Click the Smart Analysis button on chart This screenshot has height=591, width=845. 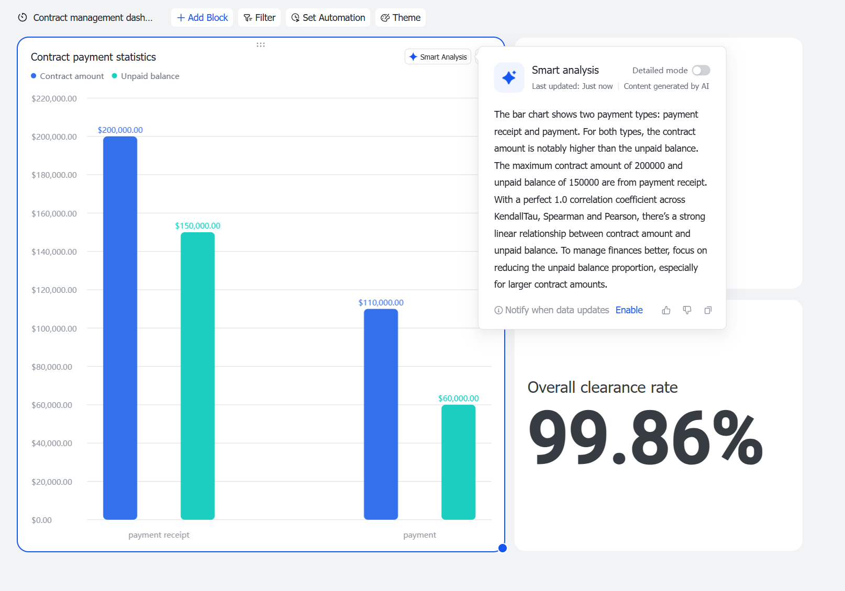pyautogui.click(x=438, y=57)
